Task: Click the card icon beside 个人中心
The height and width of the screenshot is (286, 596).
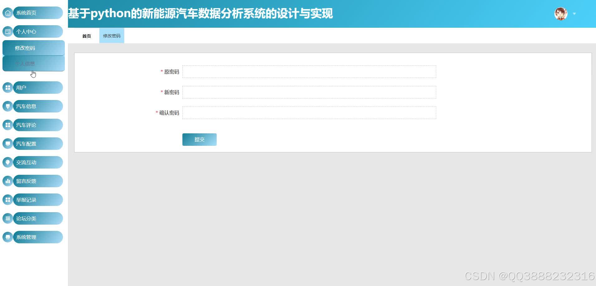Action: (8, 31)
